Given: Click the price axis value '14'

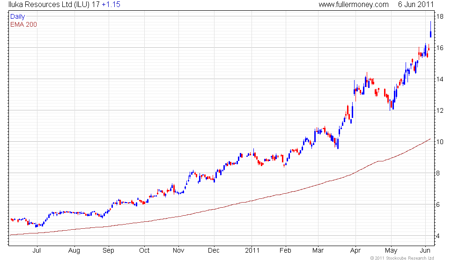Looking at the screenshot, I should 440,79.
